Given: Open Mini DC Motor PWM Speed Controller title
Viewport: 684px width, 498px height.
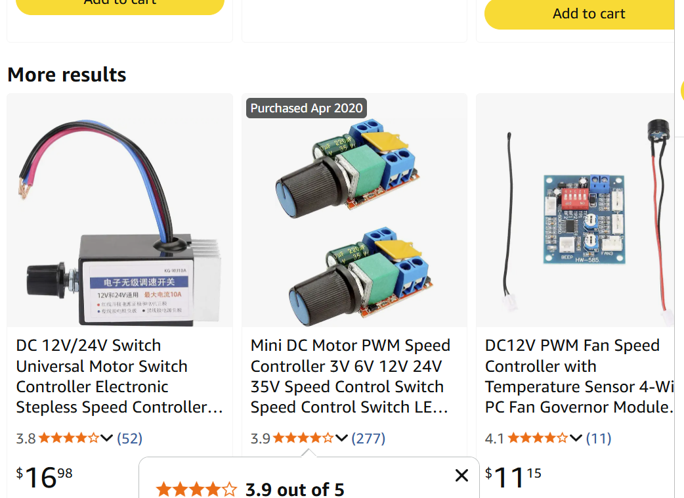Looking at the screenshot, I should point(351,376).
